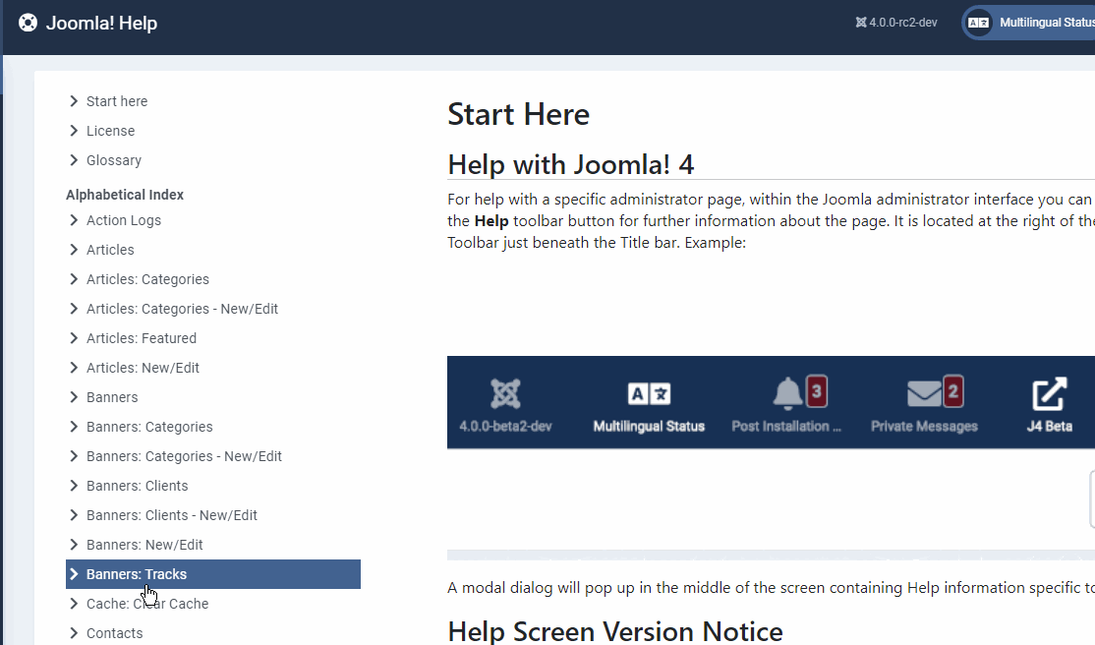Click the Multilingual Status icon in the header
The height and width of the screenshot is (645, 1095).
tap(978, 23)
